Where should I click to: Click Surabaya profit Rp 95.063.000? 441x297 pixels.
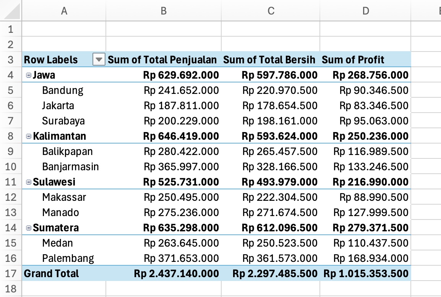(x=374, y=121)
